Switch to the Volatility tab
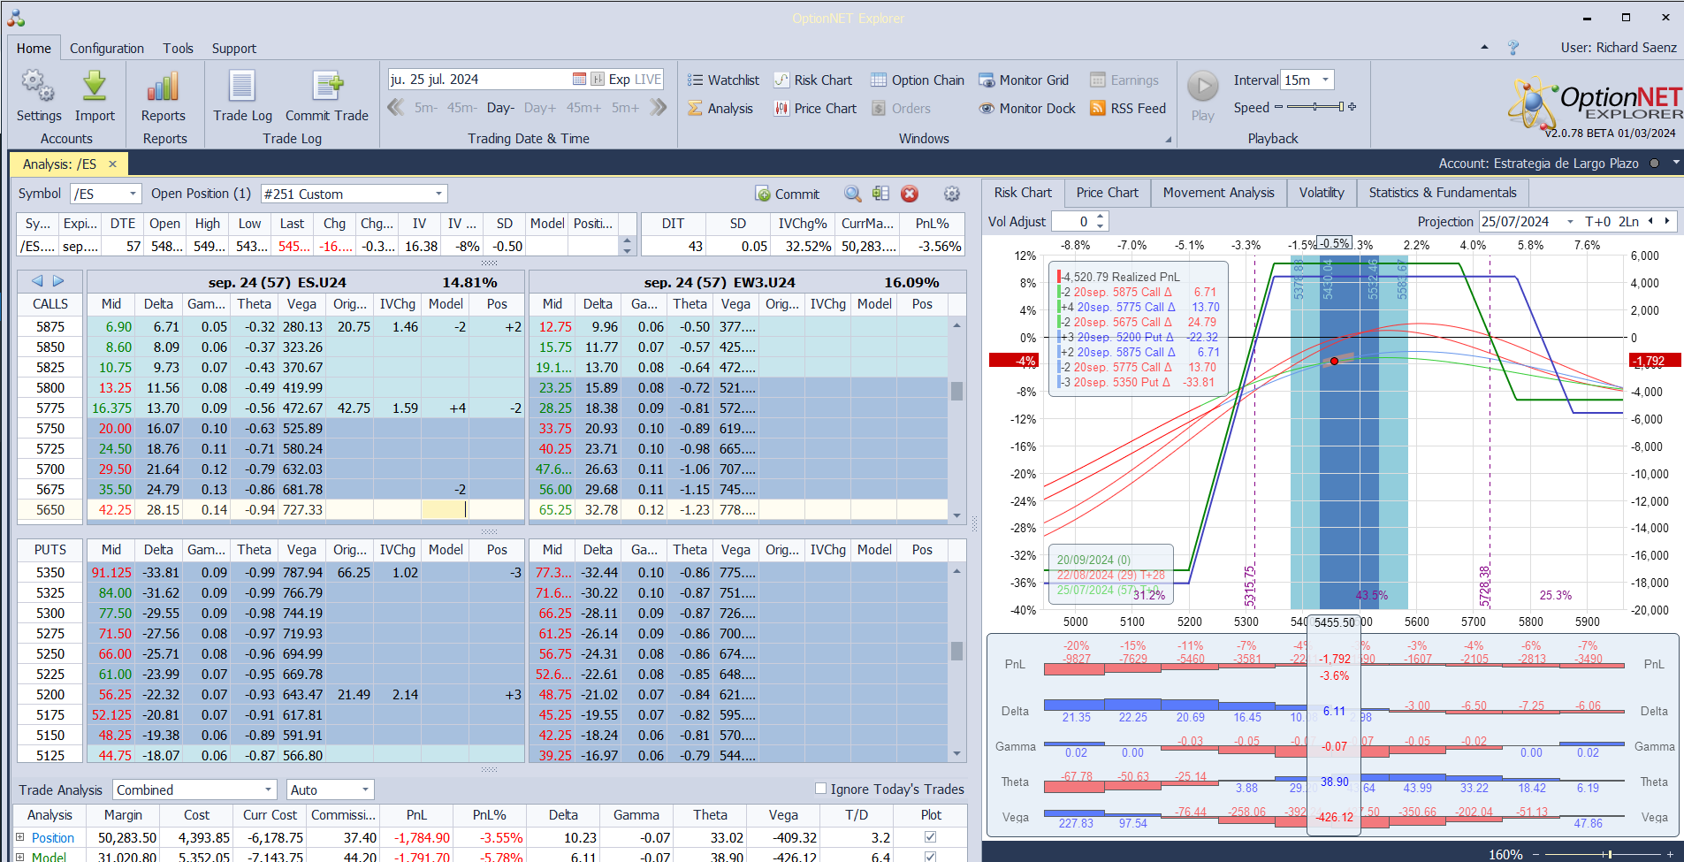The image size is (1684, 862). click(x=1322, y=193)
